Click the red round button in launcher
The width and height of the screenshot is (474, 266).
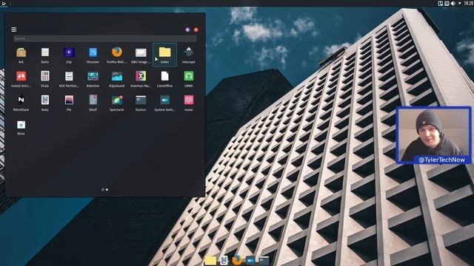[196, 30]
